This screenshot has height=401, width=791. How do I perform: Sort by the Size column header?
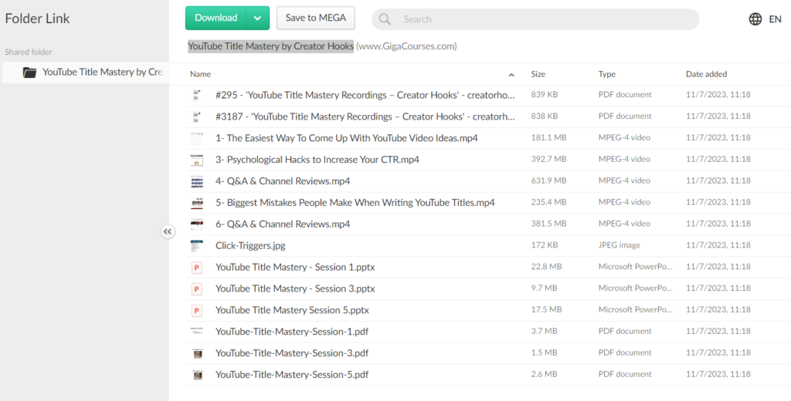(538, 74)
